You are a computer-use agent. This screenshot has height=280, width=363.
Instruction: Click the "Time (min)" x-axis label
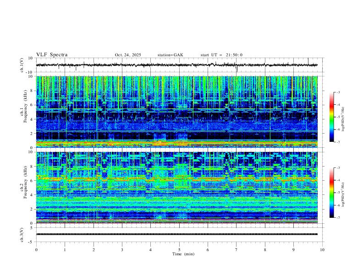point(183,254)
